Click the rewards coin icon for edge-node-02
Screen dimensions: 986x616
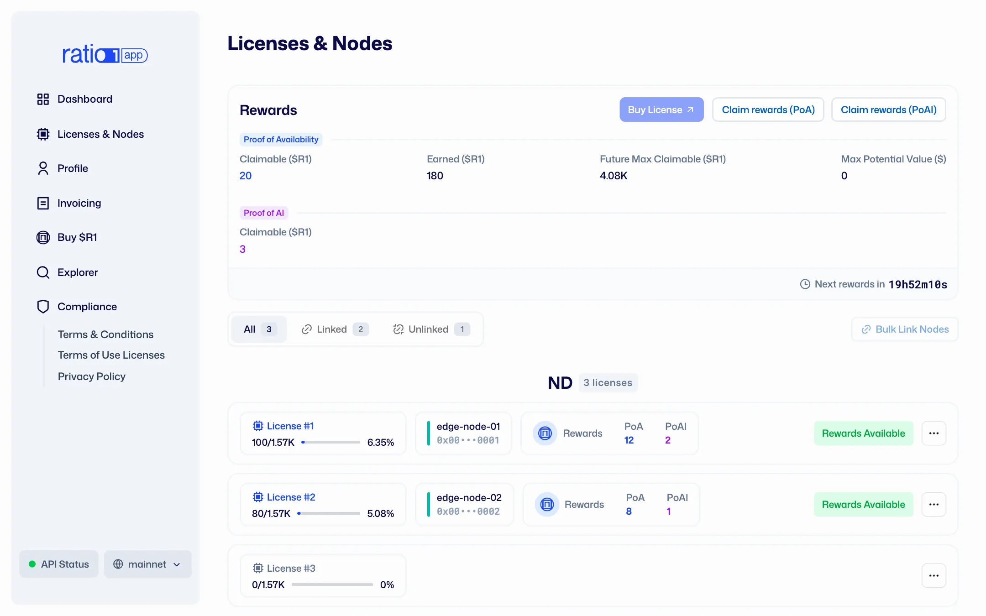point(547,504)
